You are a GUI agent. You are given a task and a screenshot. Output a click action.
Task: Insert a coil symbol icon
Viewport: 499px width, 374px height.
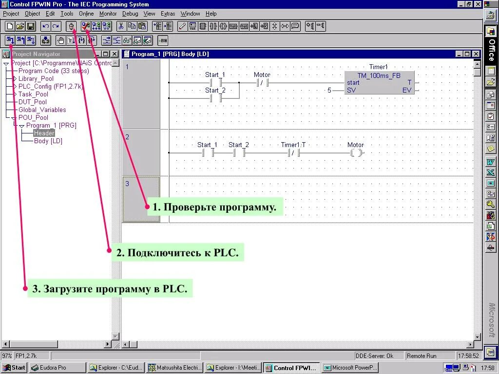[x=223, y=26]
